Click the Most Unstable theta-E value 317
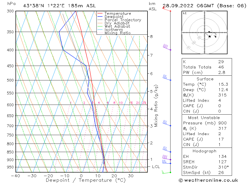The height and width of the screenshot is (183, 250). (222, 128)
